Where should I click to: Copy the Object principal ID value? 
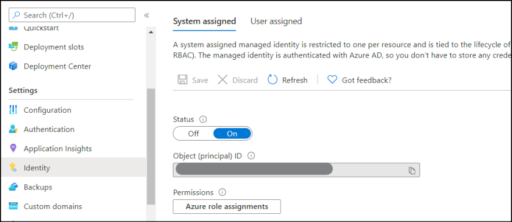412,170
